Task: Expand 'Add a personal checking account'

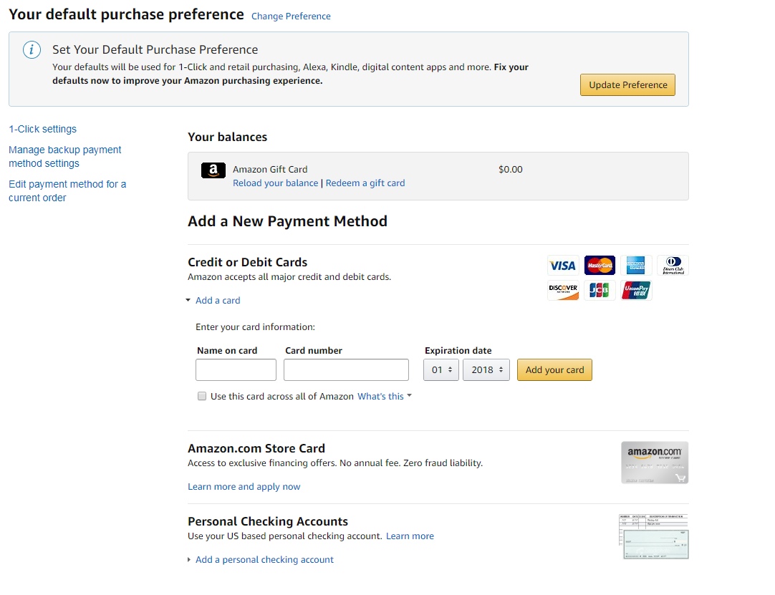Action: (x=264, y=560)
